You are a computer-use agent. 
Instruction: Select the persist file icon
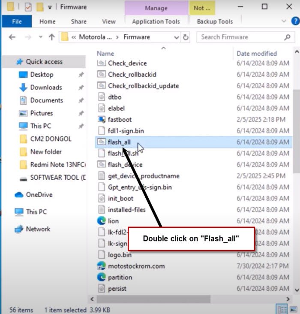click(x=102, y=288)
